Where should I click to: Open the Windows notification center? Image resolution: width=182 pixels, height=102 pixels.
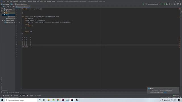[179, 100]
